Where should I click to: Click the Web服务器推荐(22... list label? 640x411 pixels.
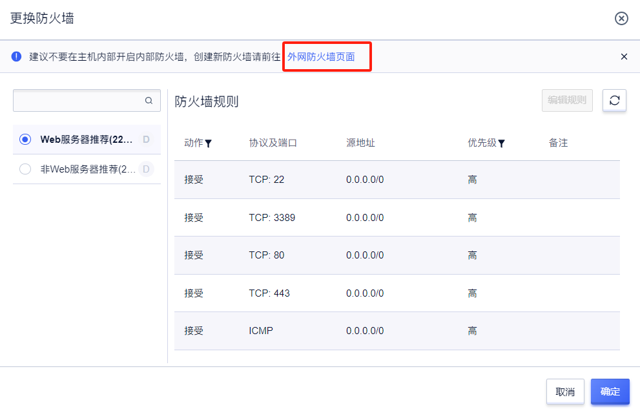click(x=87, y=140)
